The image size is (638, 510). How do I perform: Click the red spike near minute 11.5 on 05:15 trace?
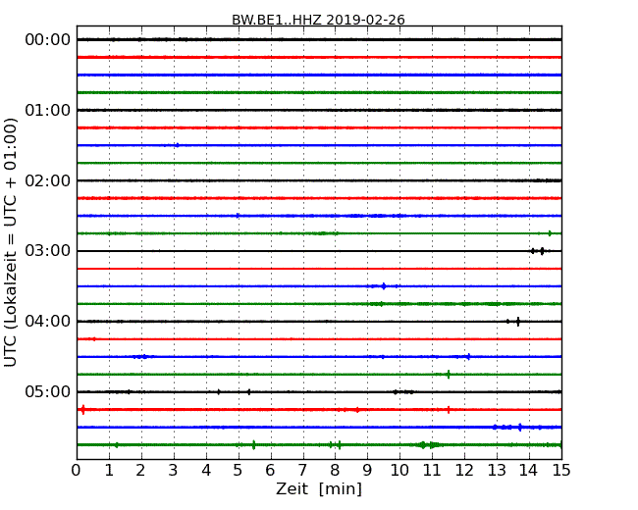point(449,410)
